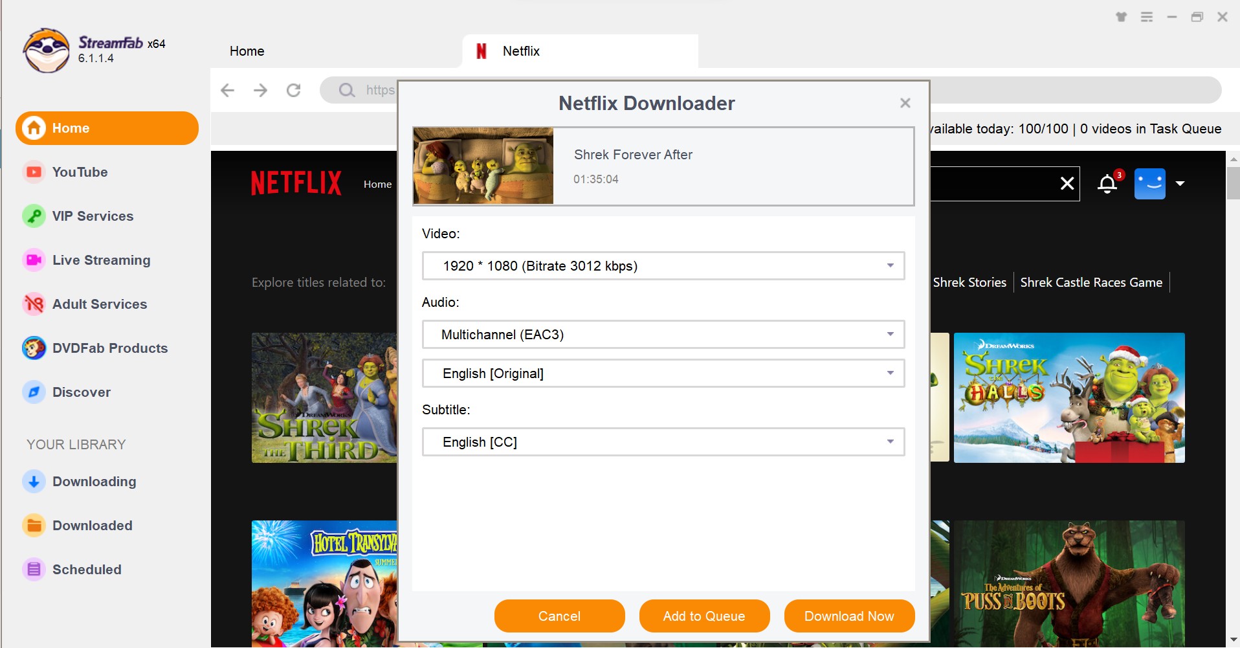This screenshot has width=1240, height=648.
Task: Open the Scheduled library section
Action: [87, 570]
